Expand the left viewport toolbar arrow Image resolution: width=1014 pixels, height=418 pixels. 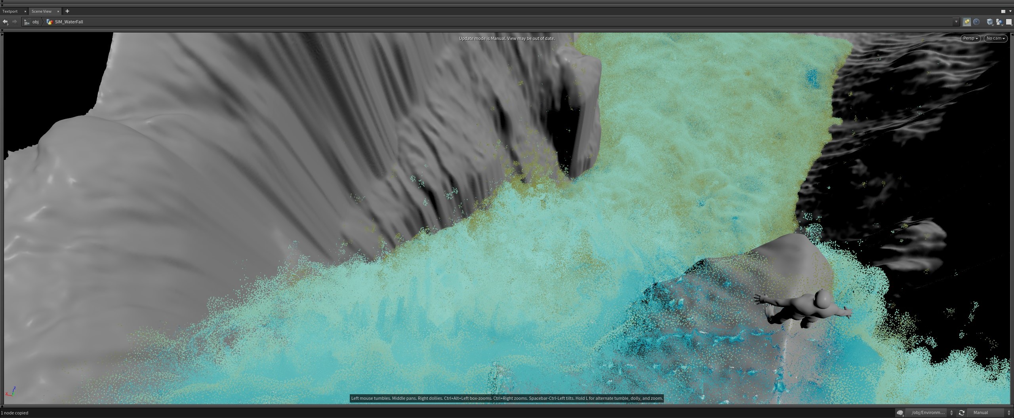click(x=2, y=35)
